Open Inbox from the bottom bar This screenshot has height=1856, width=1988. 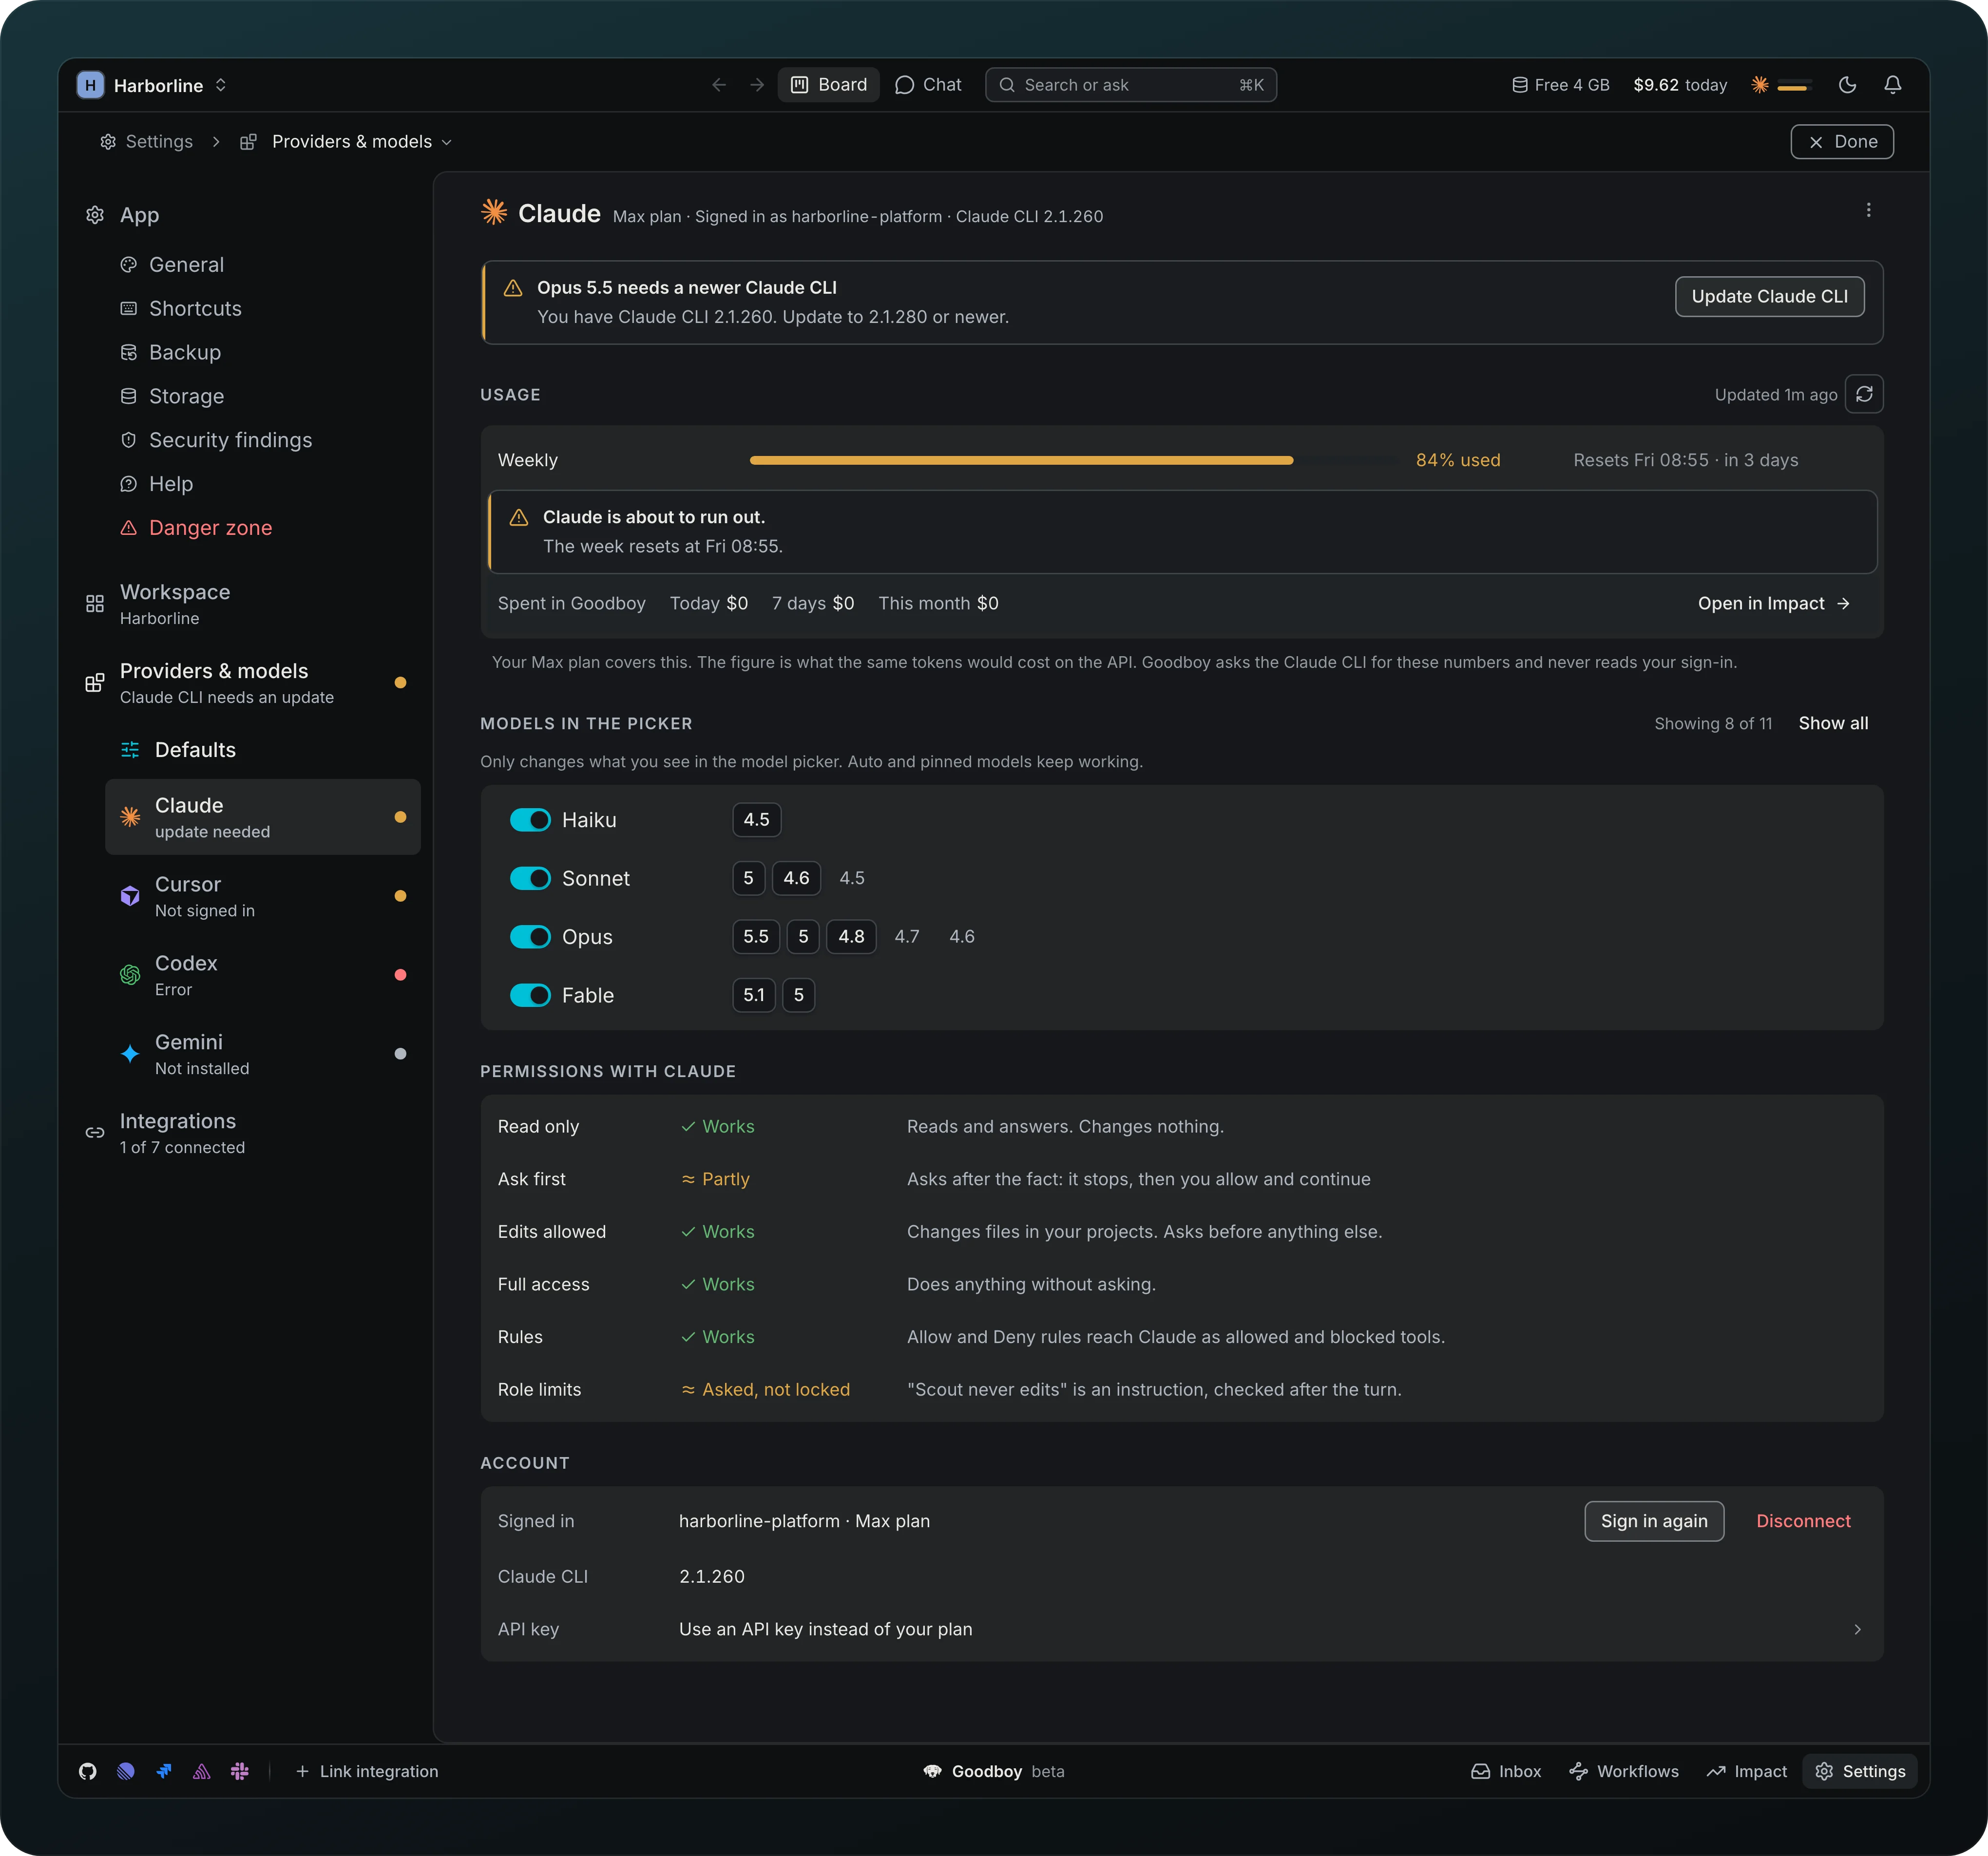click(1506, 1771)
